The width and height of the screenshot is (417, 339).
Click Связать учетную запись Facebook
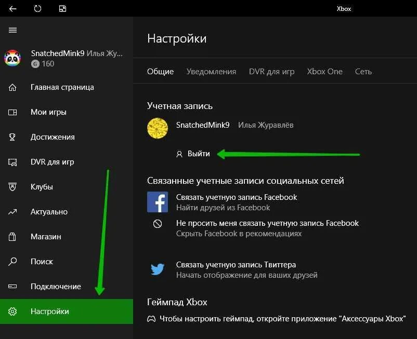(237, 197)
